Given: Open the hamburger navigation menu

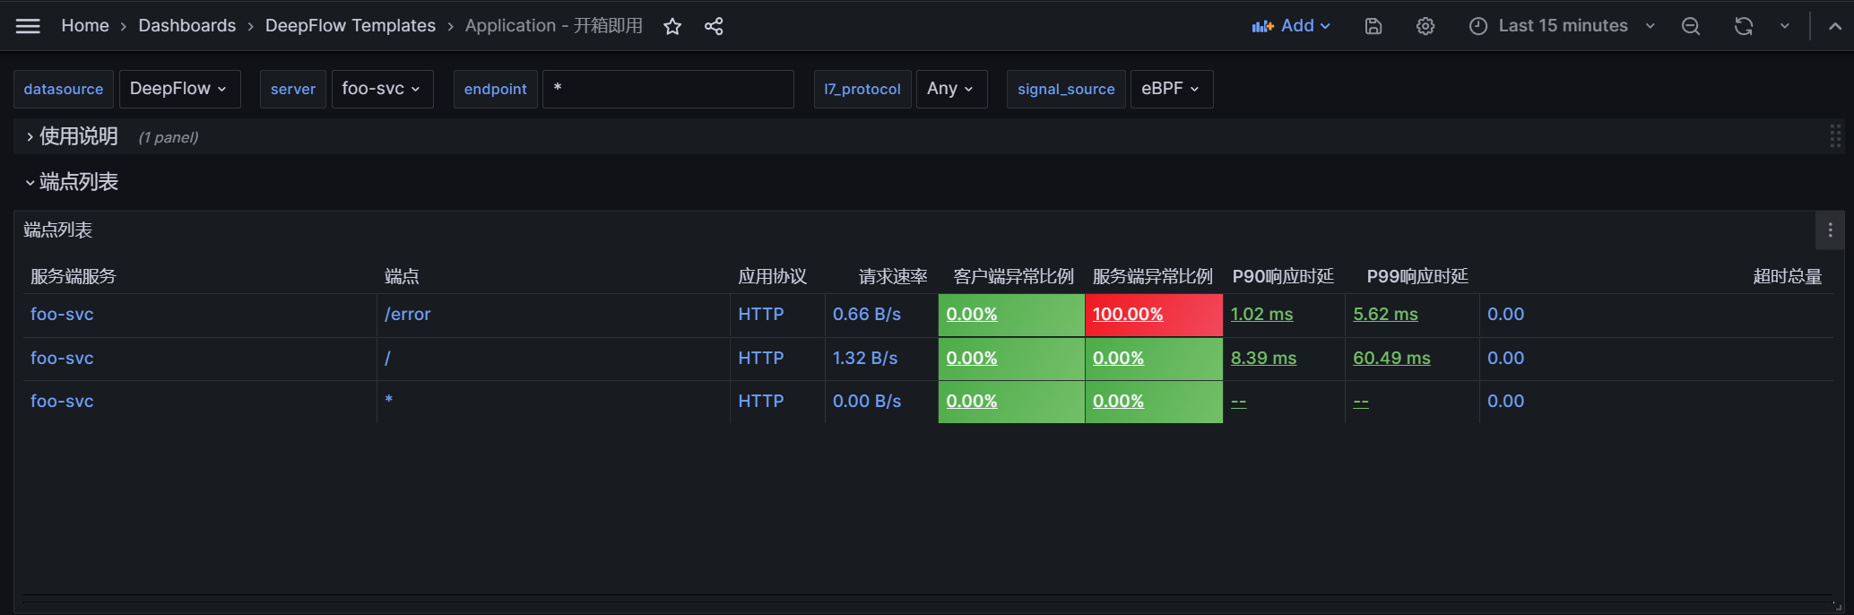Looking at the screenshot, I should [x=28, y=26].
